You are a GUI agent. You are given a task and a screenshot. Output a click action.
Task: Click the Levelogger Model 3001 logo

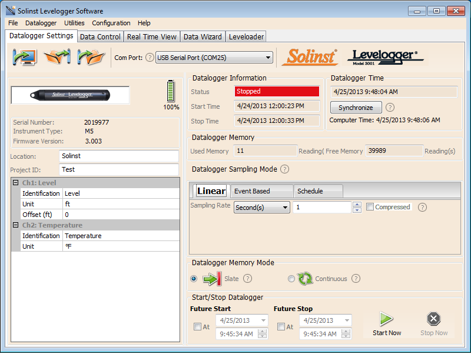pyautogui.click(x=385, y=57)
